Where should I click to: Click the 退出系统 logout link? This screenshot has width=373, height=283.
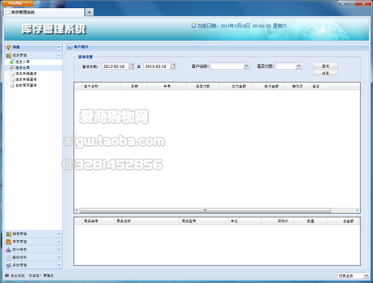(17, 275)
